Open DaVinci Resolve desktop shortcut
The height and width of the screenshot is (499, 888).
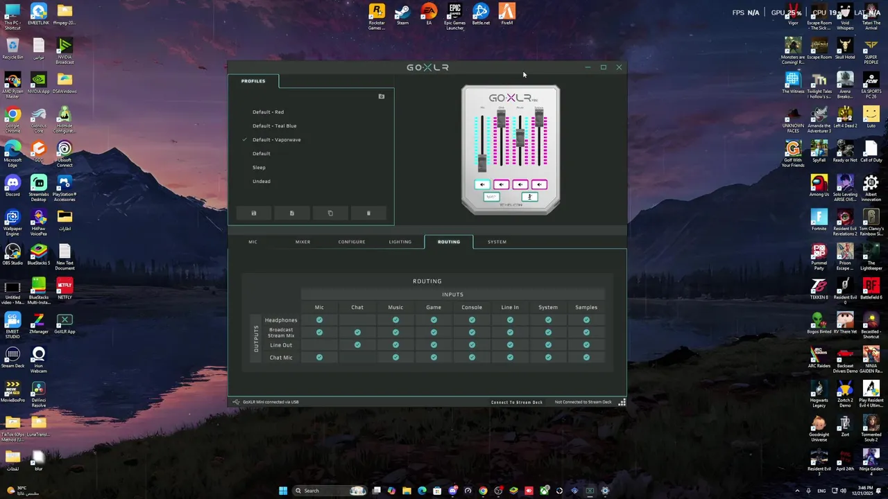[x=38, y=394]
